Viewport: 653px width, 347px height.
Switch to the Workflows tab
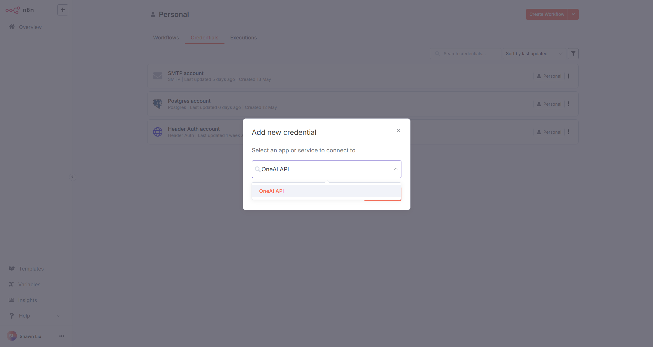166,38
